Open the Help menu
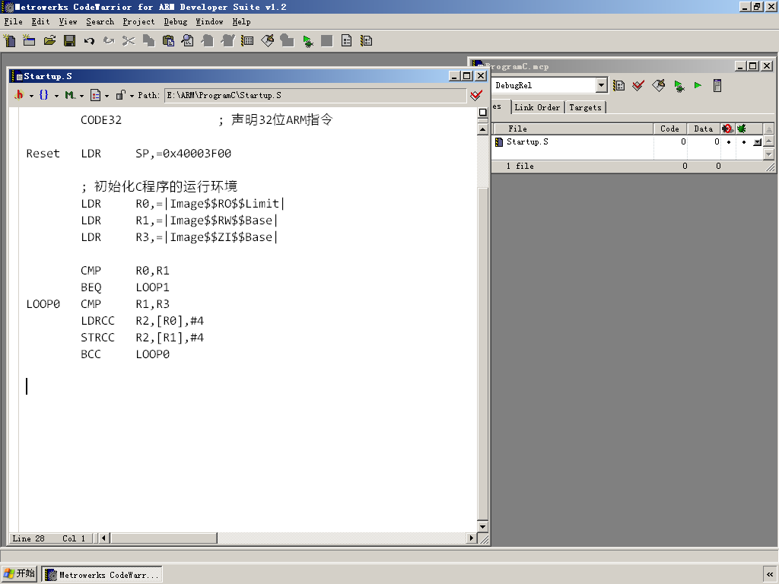Viewport: 779px width, 584px height. [x=241, y=22]
